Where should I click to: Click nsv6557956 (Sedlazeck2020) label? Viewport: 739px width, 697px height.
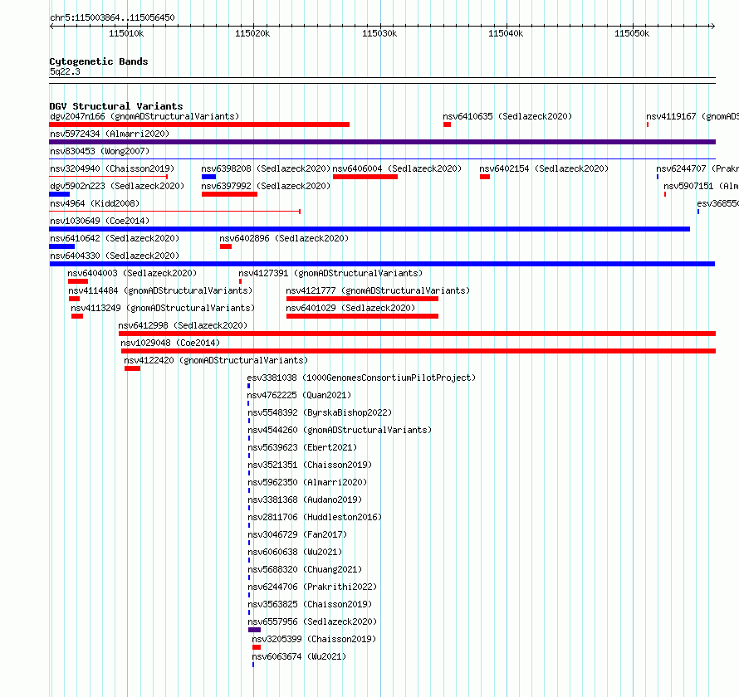312,621
